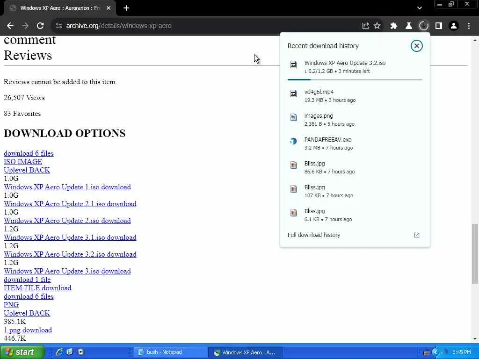Click the Uplevel BACK link above 1.0G
Screen dimensions: 479x359
[x=27, y=170]
